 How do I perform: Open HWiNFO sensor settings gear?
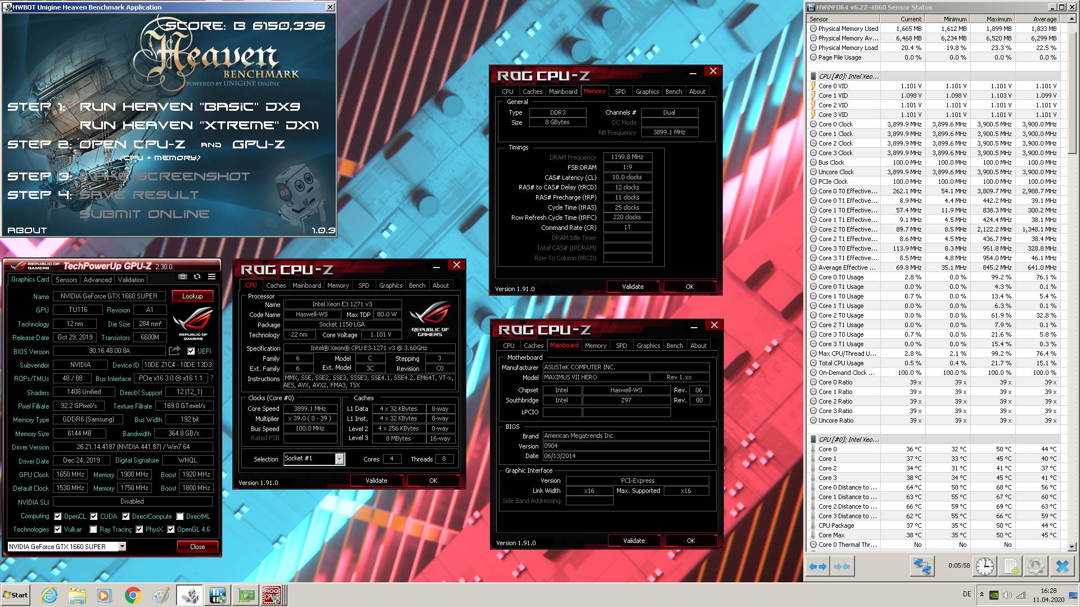click(x=1036, y=566)
